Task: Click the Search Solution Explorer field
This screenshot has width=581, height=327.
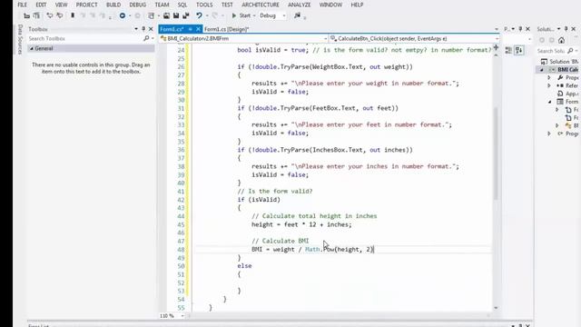Action: [x=551, y=51]
